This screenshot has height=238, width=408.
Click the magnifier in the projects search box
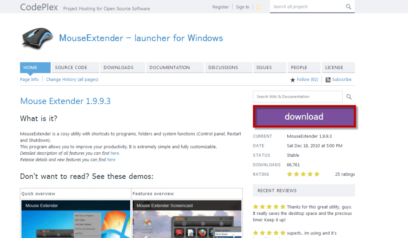tap(348, 7)
